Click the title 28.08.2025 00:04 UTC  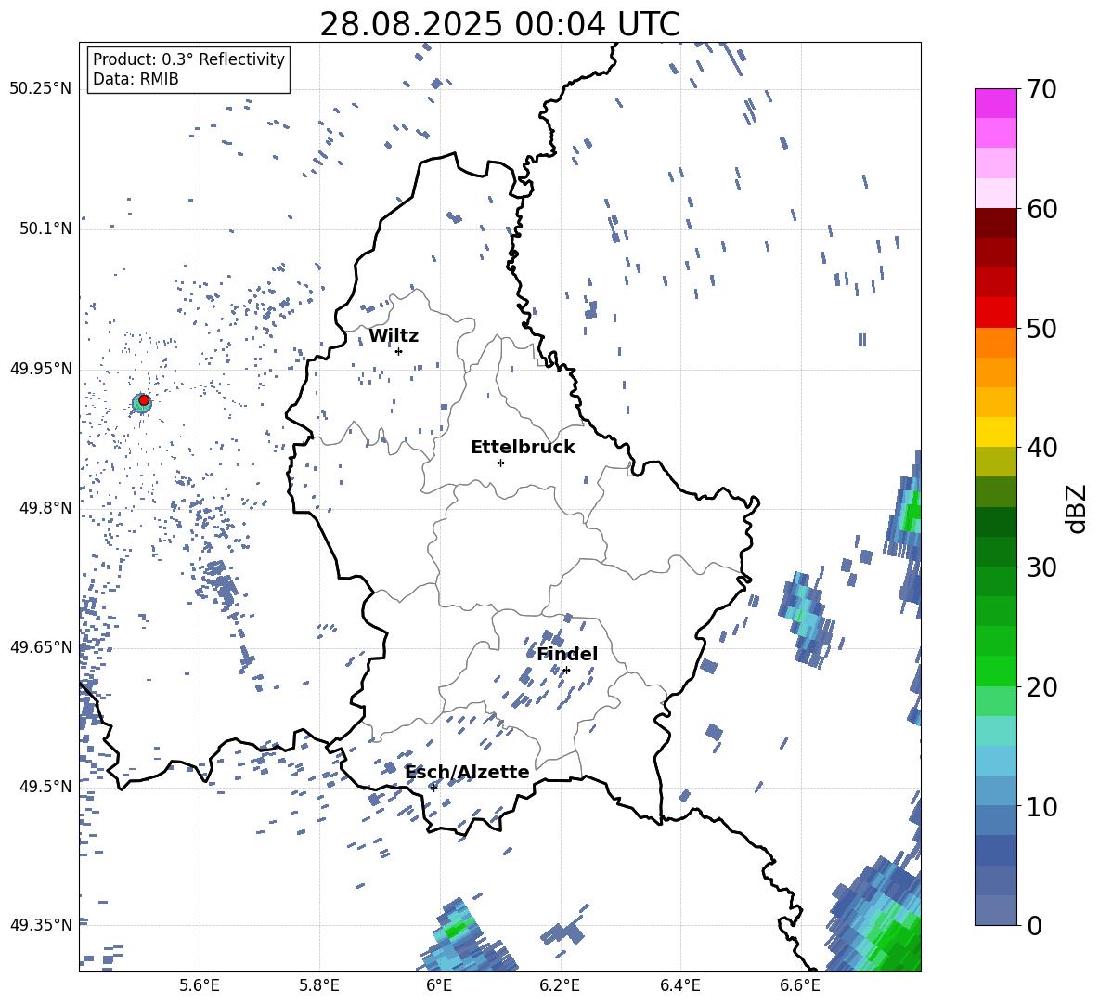click(x=499, y=24)
